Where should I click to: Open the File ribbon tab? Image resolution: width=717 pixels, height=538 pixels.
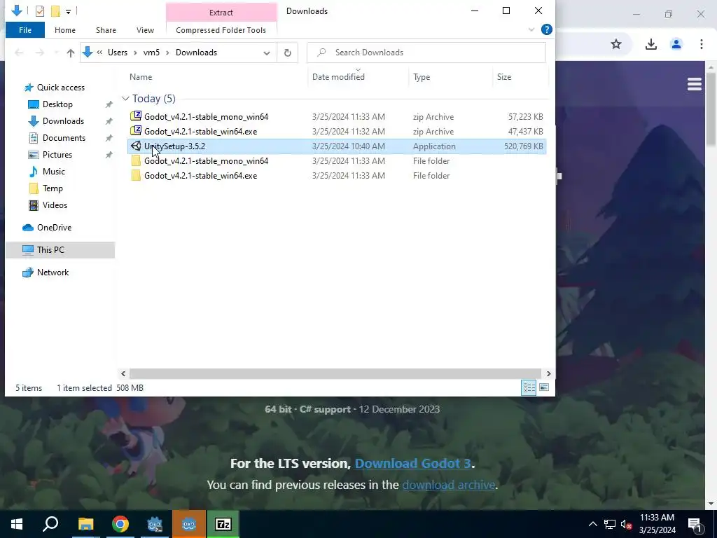tap(25, 30)
